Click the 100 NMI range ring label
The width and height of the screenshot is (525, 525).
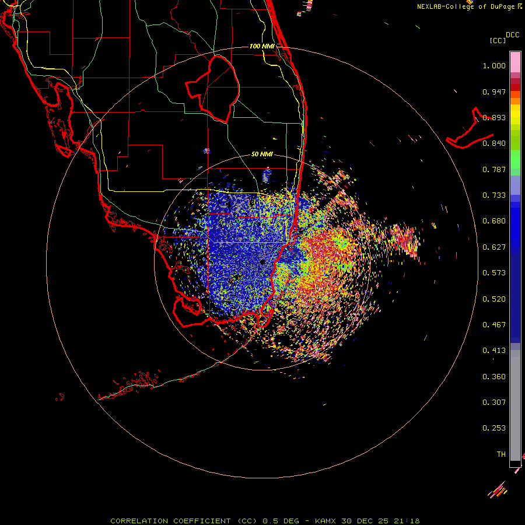click(x=262, y=46)
